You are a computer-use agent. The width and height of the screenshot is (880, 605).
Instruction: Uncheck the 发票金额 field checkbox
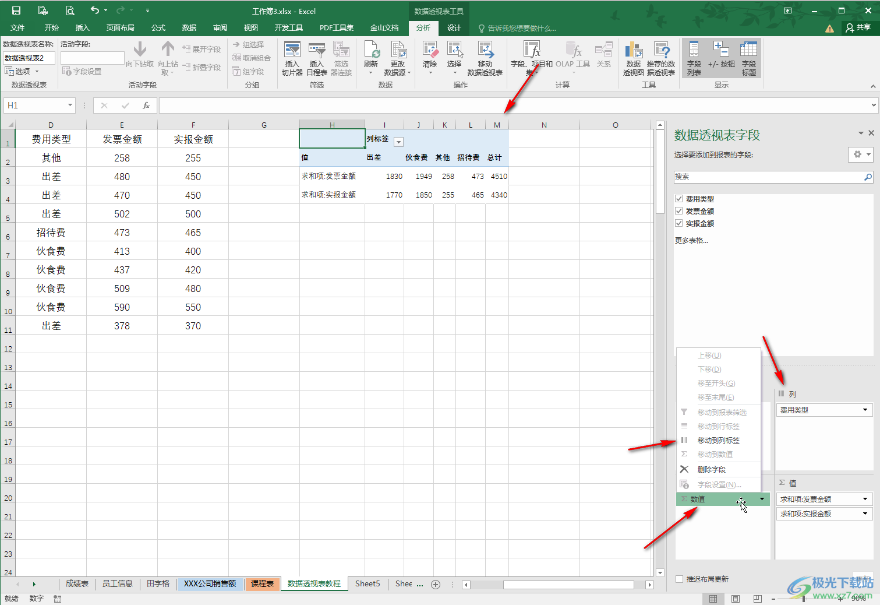(x=678, y=211)
